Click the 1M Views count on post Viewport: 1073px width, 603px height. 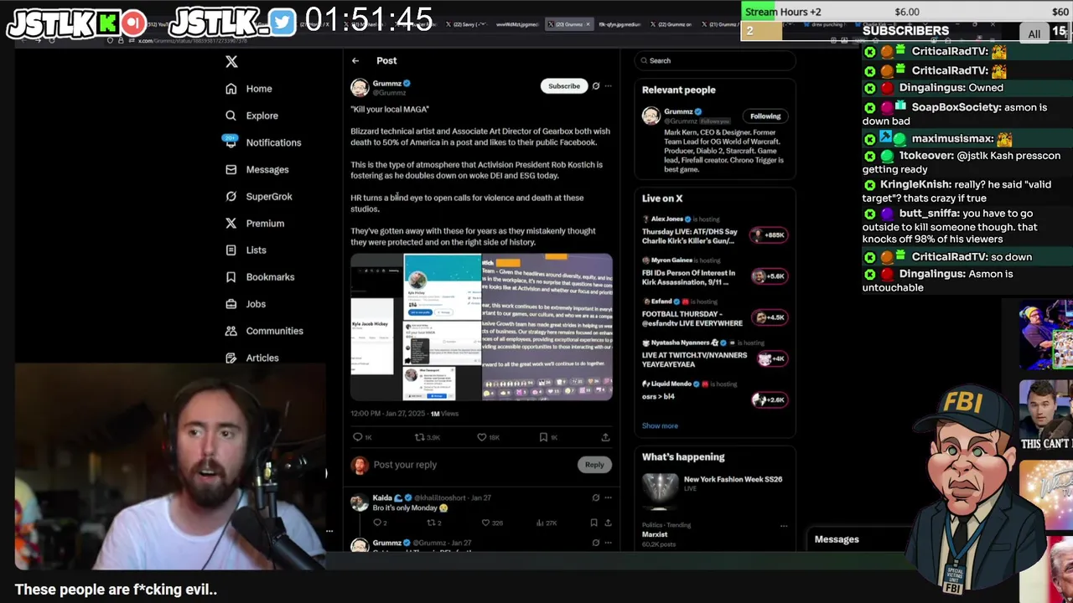coord(444,414)
